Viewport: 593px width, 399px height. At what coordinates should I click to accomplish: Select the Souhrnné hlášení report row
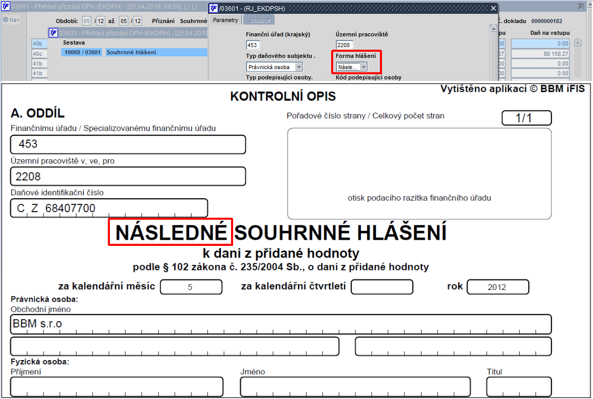(134, 52)
